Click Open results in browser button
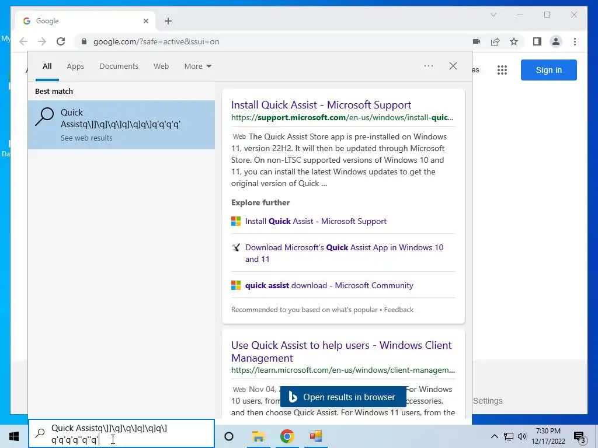 click(x=343, y=397)
